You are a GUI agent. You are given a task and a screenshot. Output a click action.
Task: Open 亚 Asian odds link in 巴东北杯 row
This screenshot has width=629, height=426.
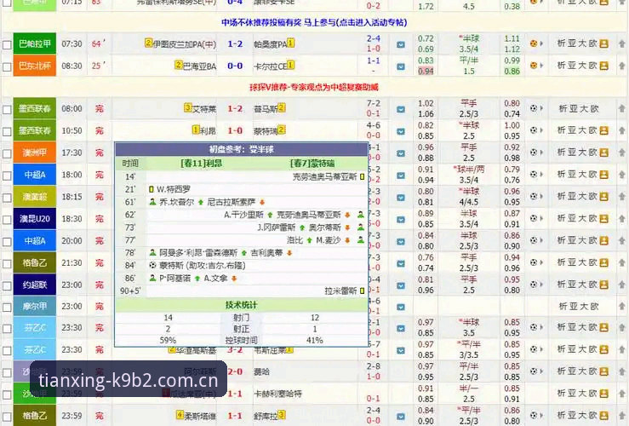point(573,65)
